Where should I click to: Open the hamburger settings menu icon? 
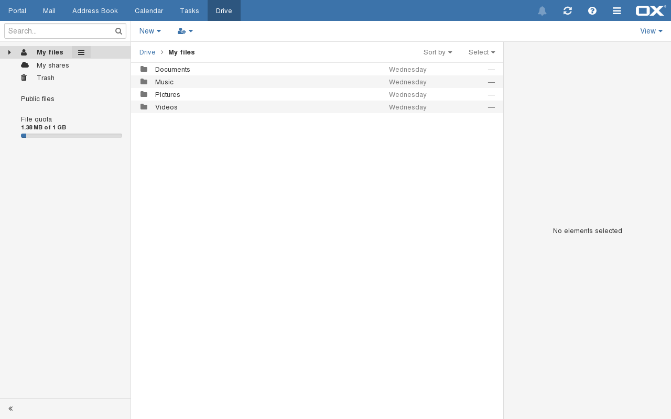617,11
